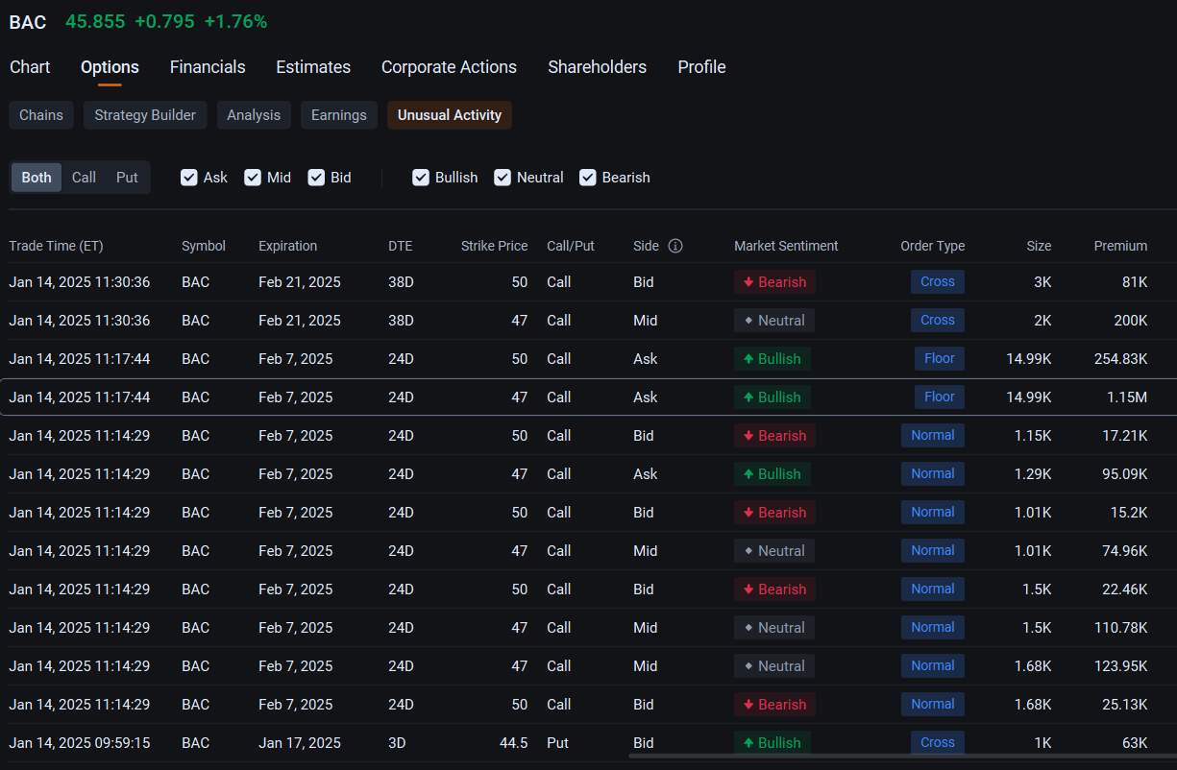Click the Bearish badge for 81K premium row

click(x=774, y=282)
